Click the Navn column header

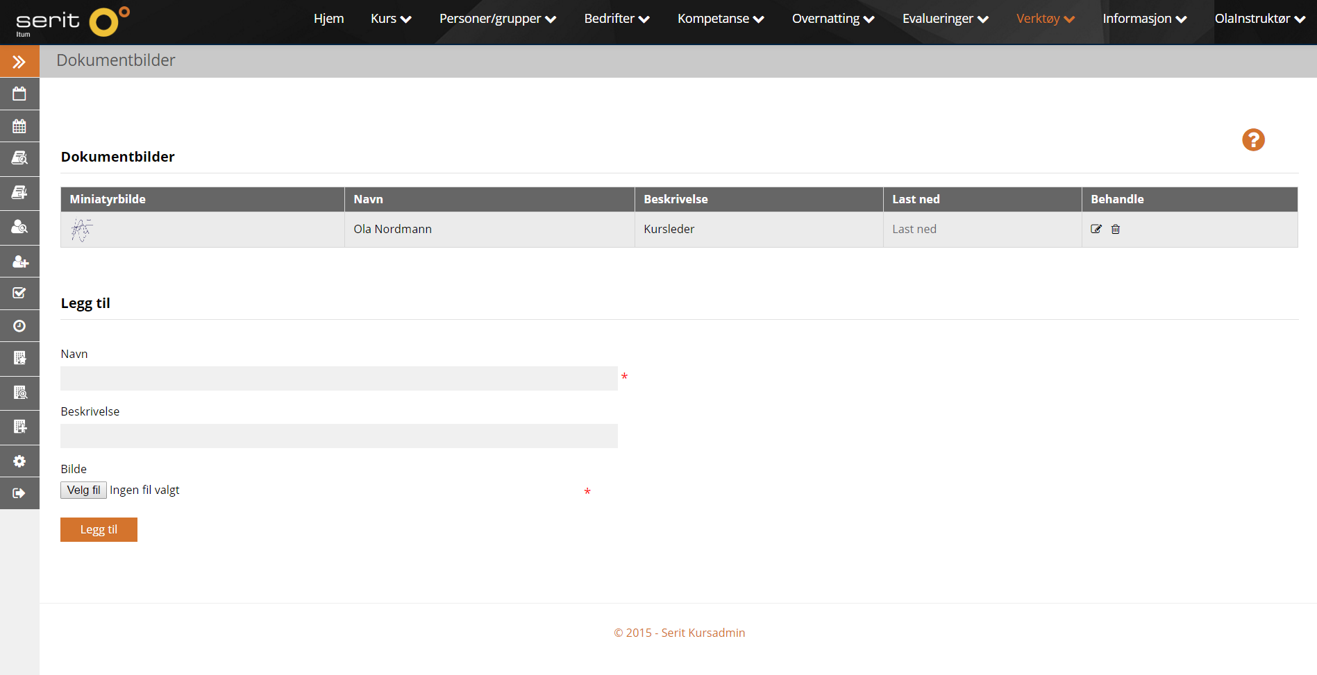point(489,199)
